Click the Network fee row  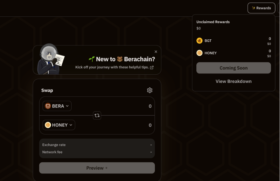click(x=97, y=152)
